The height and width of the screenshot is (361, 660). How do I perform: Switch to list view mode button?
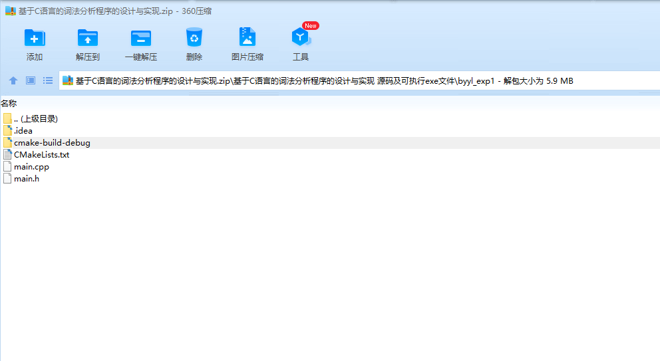click(x=47, y=80)
